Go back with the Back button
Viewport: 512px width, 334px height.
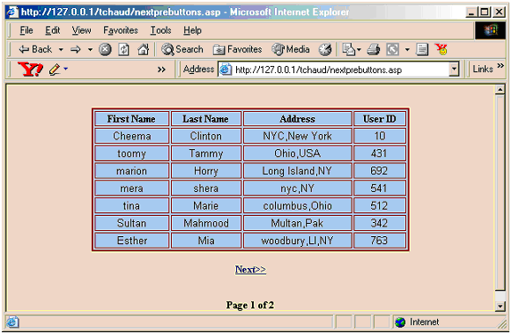pyautogui.click(x=35, y=49)
